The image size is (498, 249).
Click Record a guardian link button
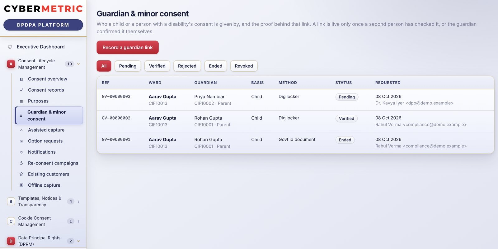[x=128, y=47]
